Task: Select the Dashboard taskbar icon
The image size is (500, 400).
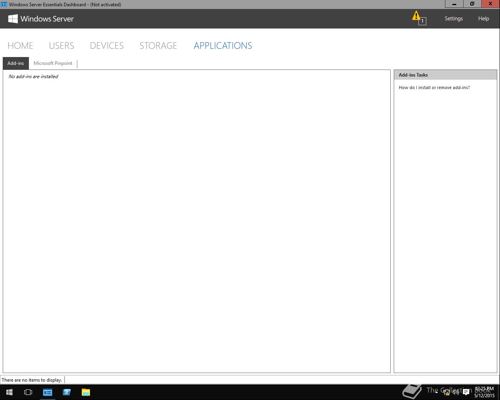Action: click(x=48, y=392)
